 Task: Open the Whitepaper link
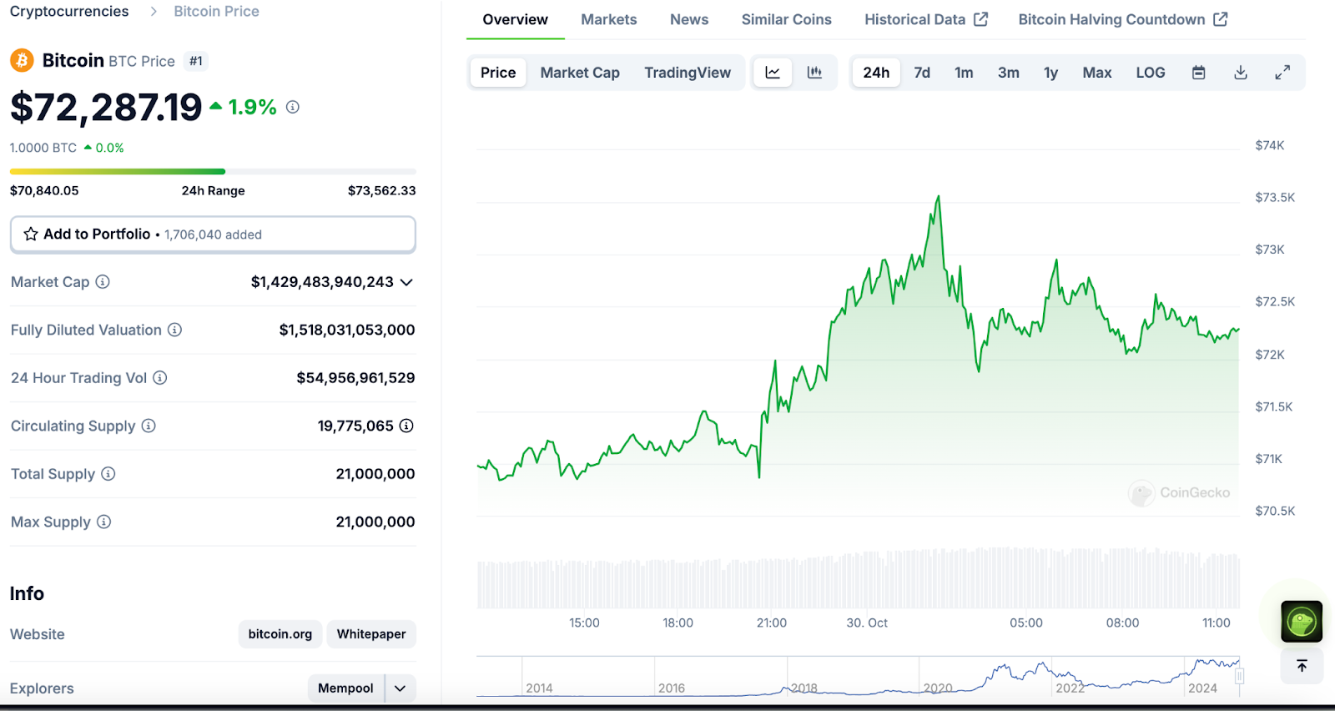[x=371, y=634]
